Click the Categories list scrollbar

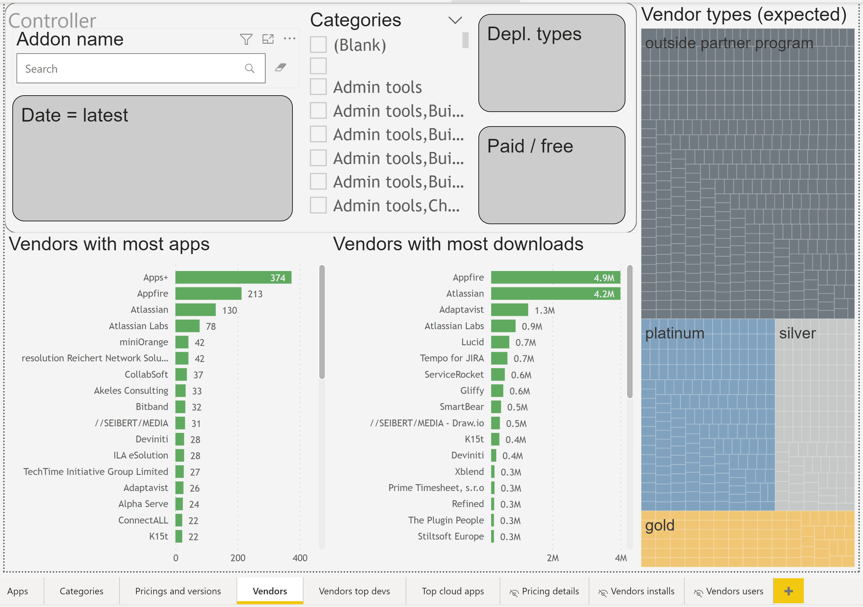465,40
